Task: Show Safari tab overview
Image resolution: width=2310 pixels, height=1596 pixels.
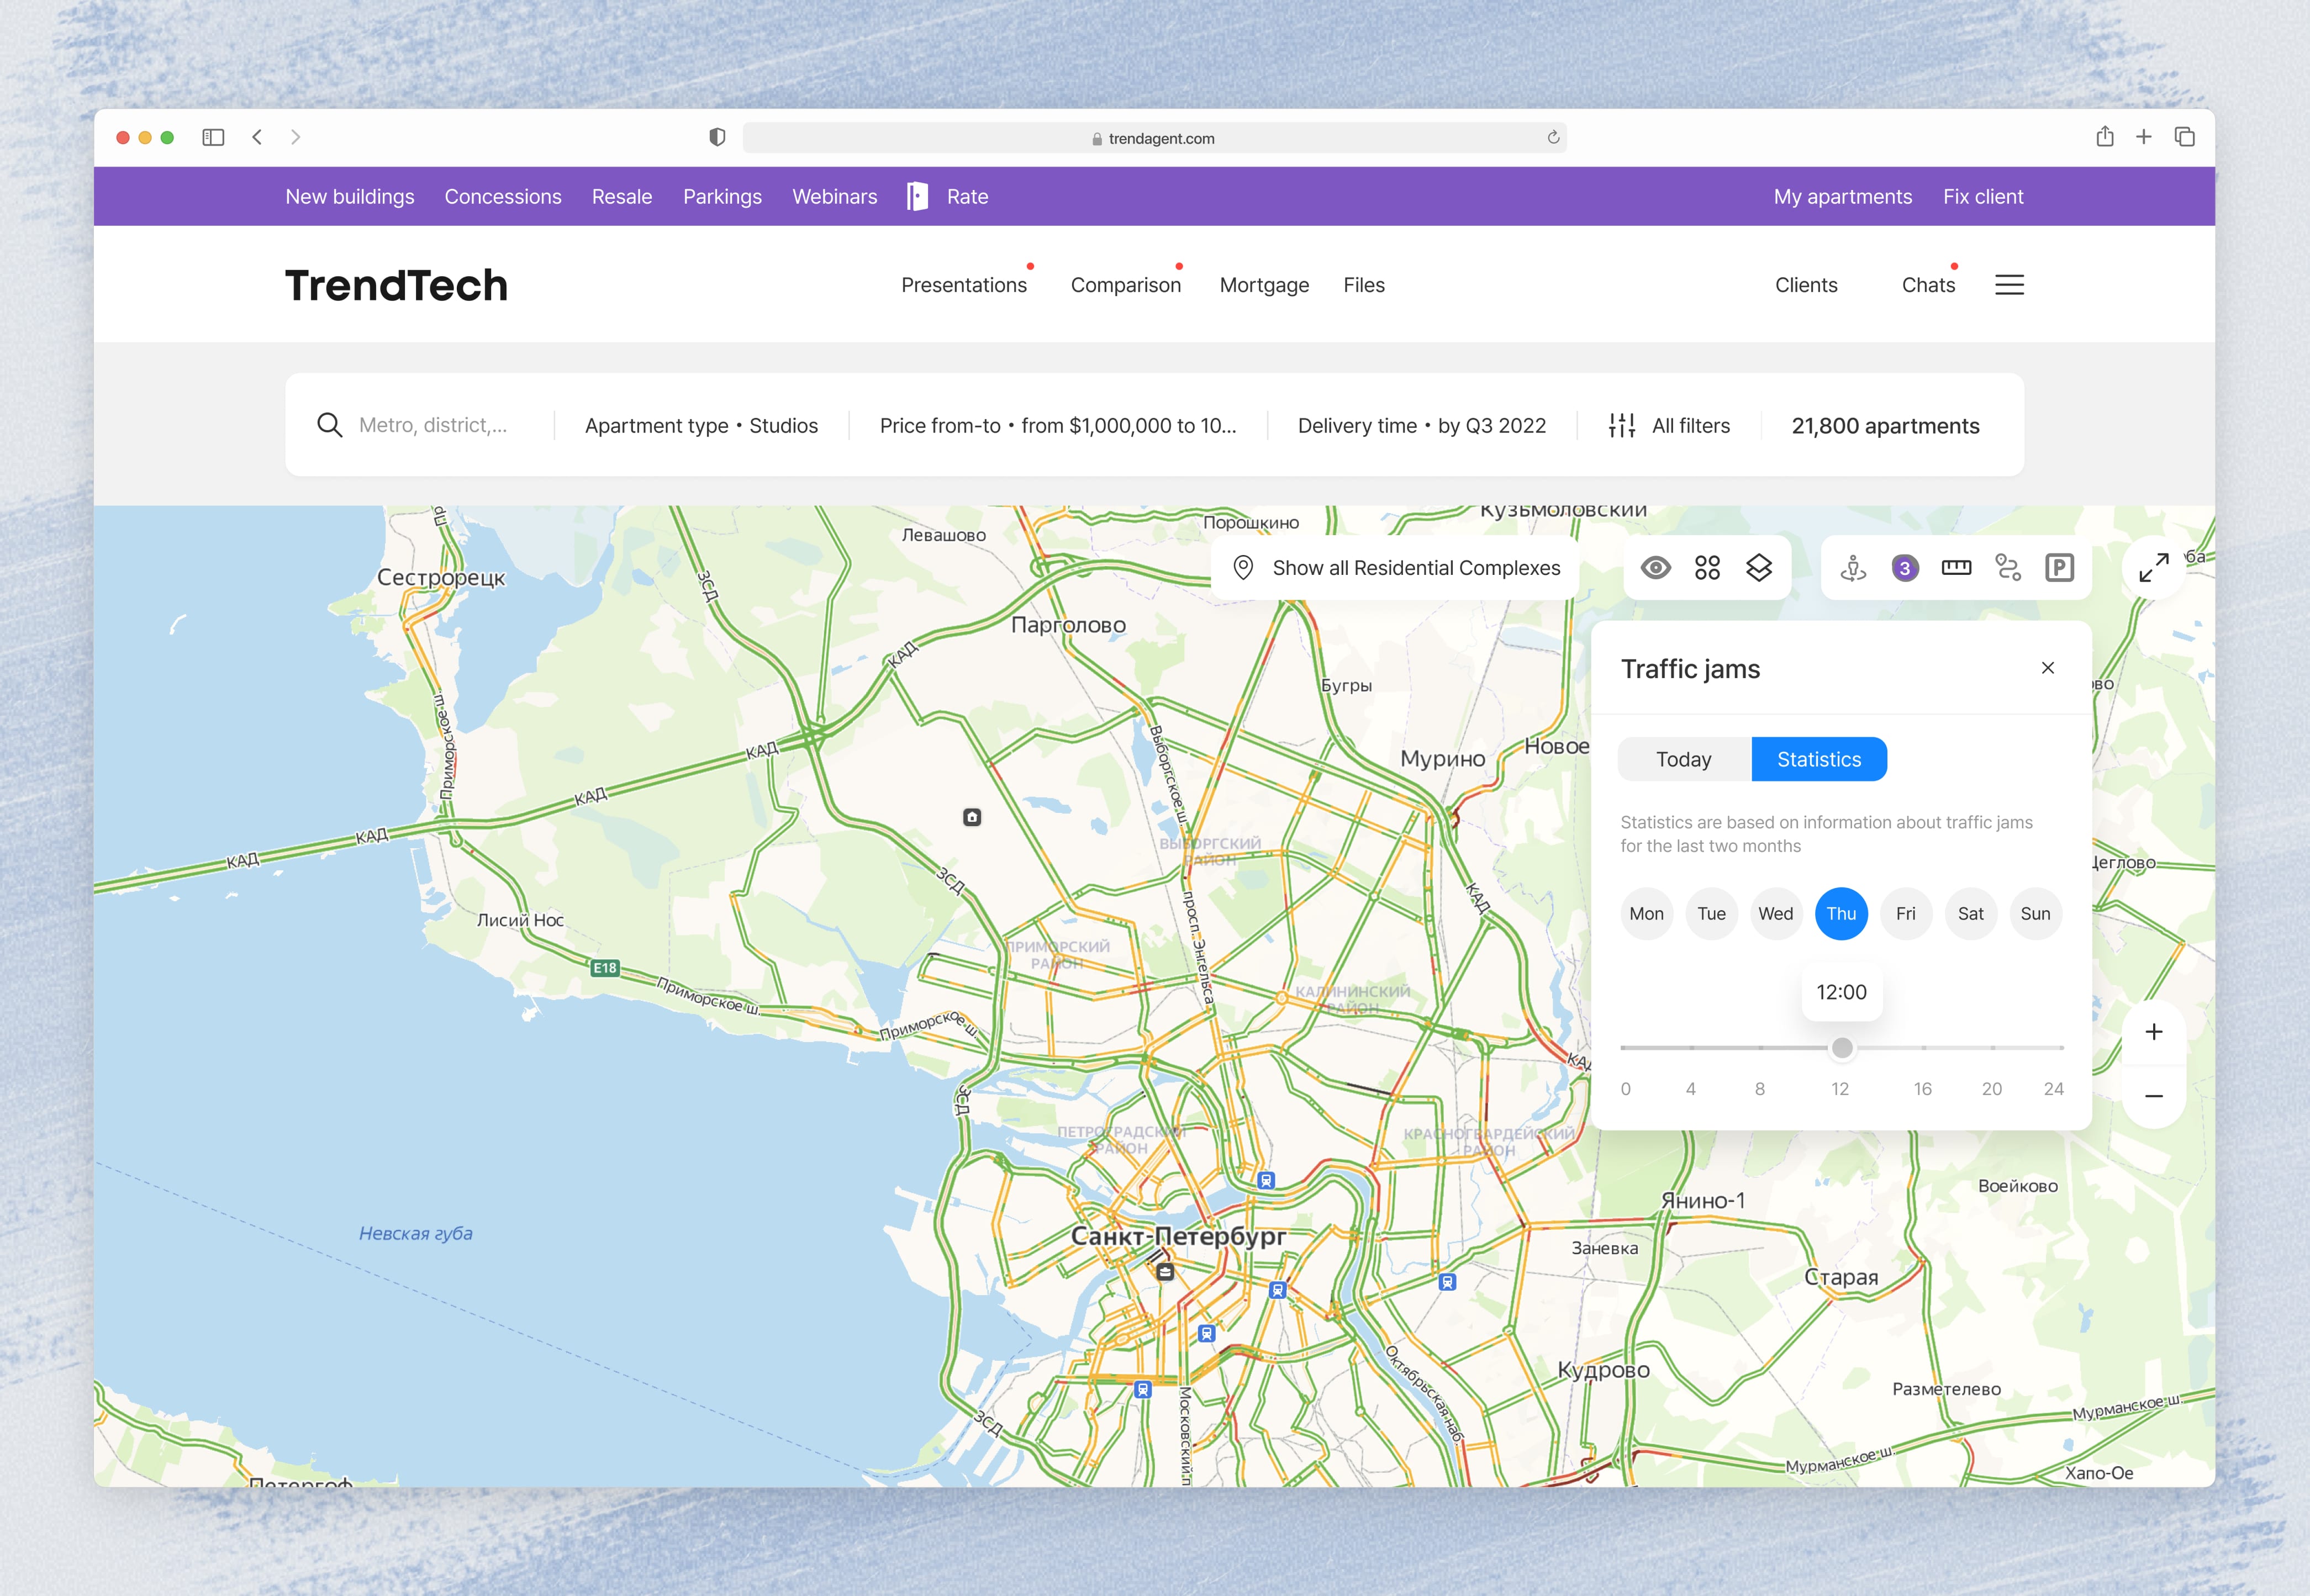Action: pyautogui.click(x=2184, y=137)
